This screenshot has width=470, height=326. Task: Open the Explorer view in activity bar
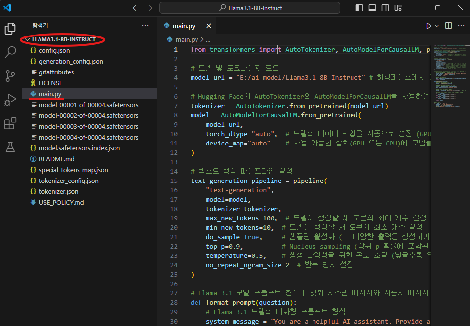pyautogui.click(x=10, y=29)
